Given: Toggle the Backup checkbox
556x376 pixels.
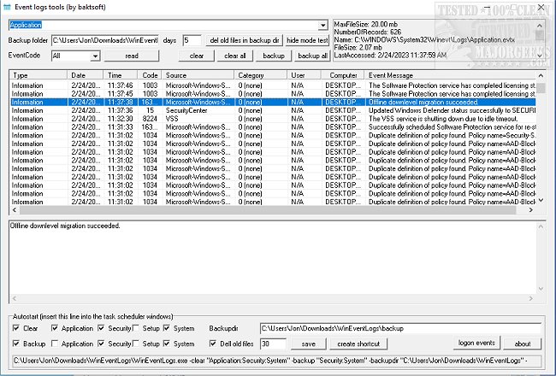Looking at the screenshot, I should 16,344.
